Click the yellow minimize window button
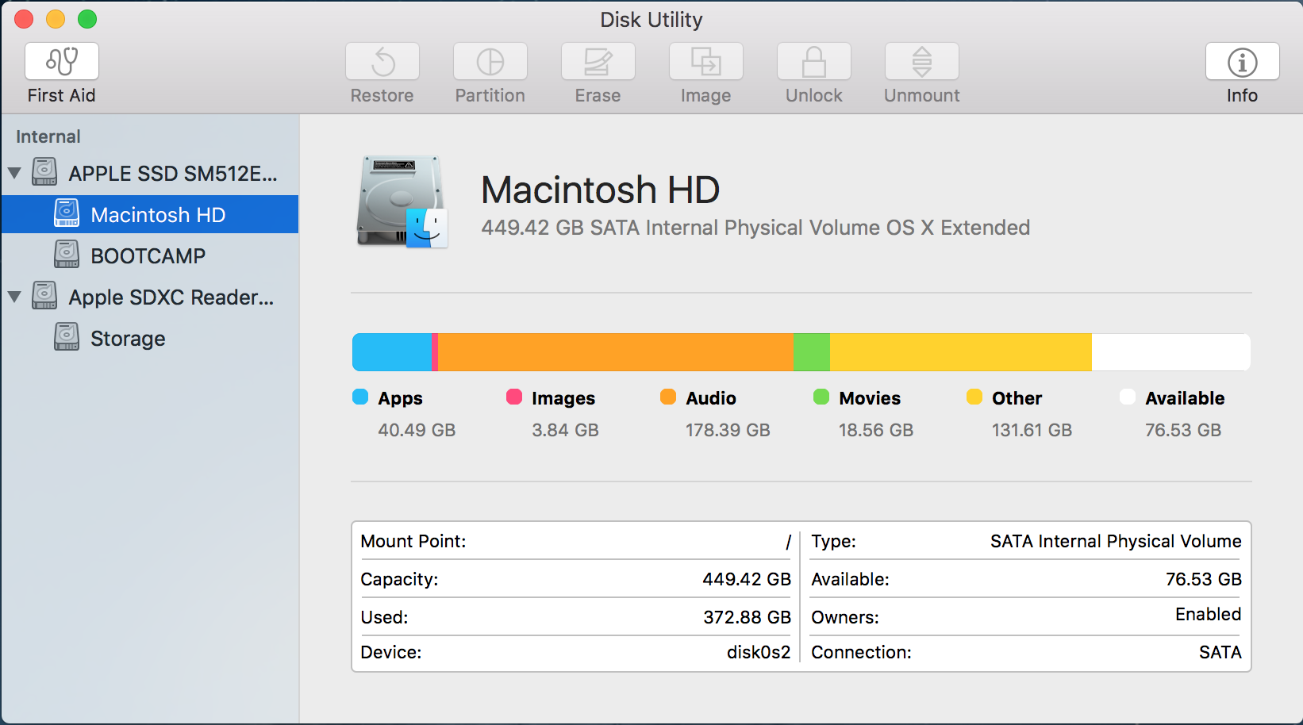The height and width of the screenshot is (725, 1303). (56, 19)
